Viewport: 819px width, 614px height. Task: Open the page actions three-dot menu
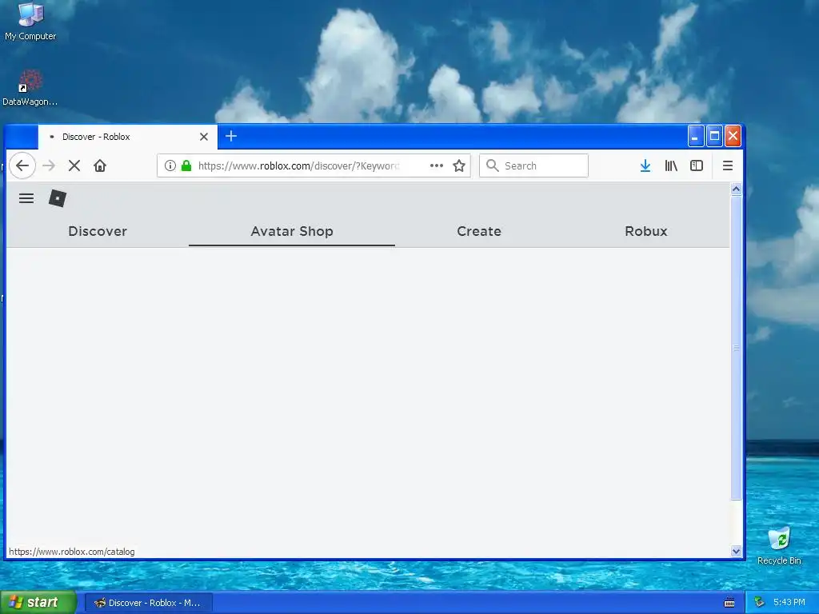pyautogui.click(x=436, y=165)
